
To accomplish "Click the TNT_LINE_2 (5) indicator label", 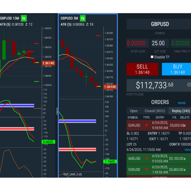I will click(x=73, y=175).
